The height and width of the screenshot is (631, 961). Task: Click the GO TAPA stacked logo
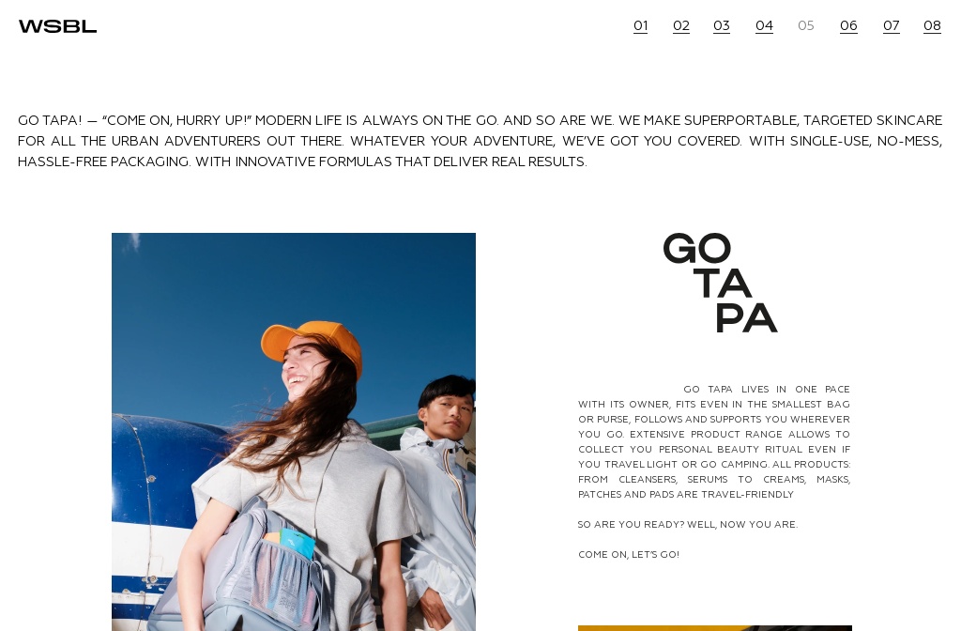point(720,283)
